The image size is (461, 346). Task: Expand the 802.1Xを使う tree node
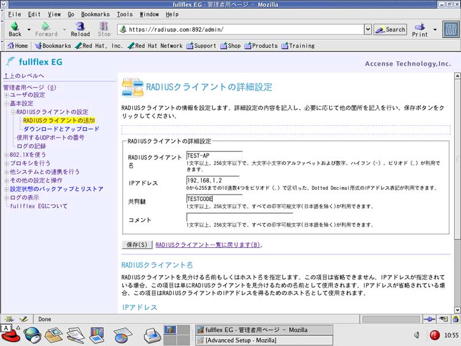point(6,155)
